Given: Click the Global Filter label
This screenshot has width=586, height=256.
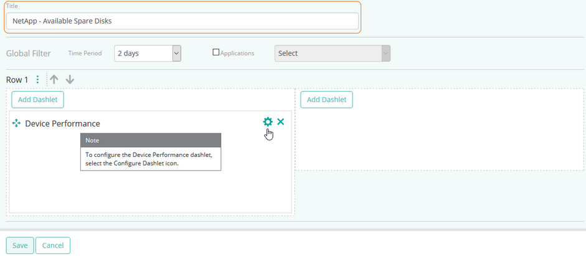Looking at the screenshot, I should 29,54.
